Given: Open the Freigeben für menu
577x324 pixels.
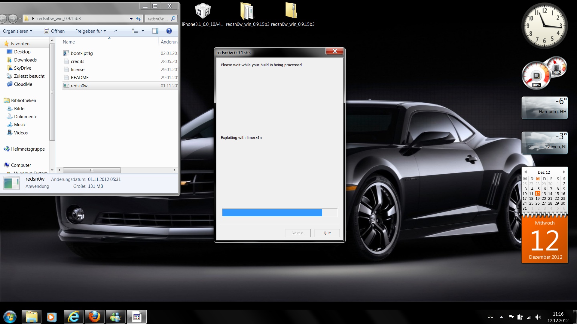Looking at the screenshot, I should (x=90, y=31).
